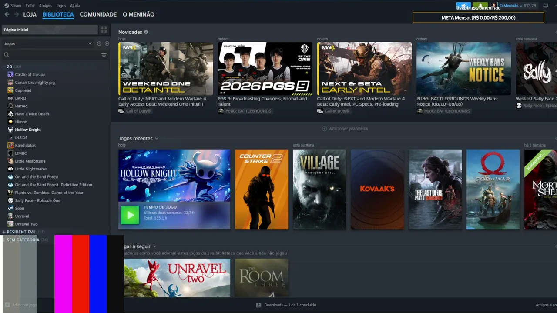The height and width of the screenshot is (313, 557).
Task: Open the COMUNIDADE tab
Action: pyautogui.click(x=98, y=14)
